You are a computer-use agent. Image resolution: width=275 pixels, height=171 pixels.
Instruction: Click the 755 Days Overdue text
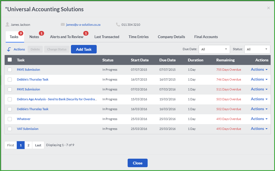click(228, 70)
